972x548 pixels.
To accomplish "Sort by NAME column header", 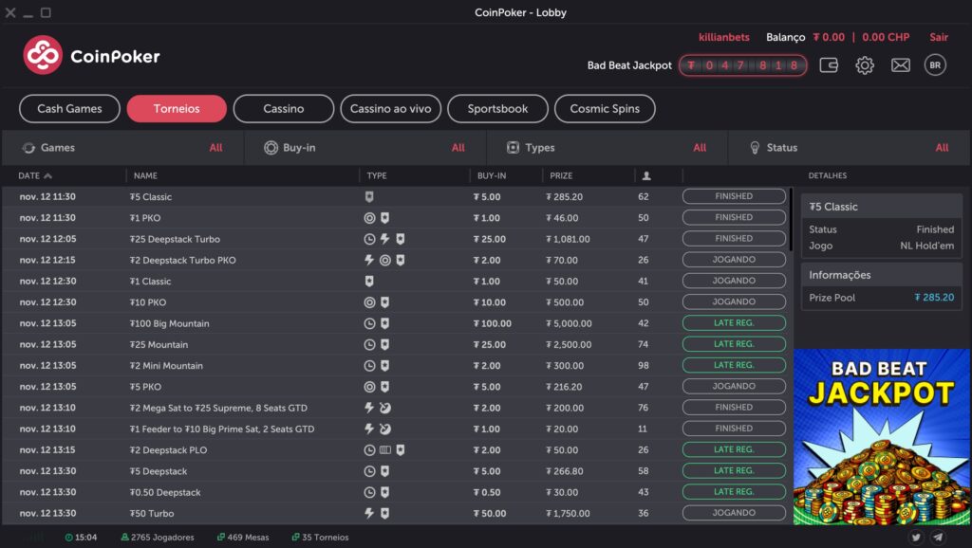I will [x=145, y=175].
